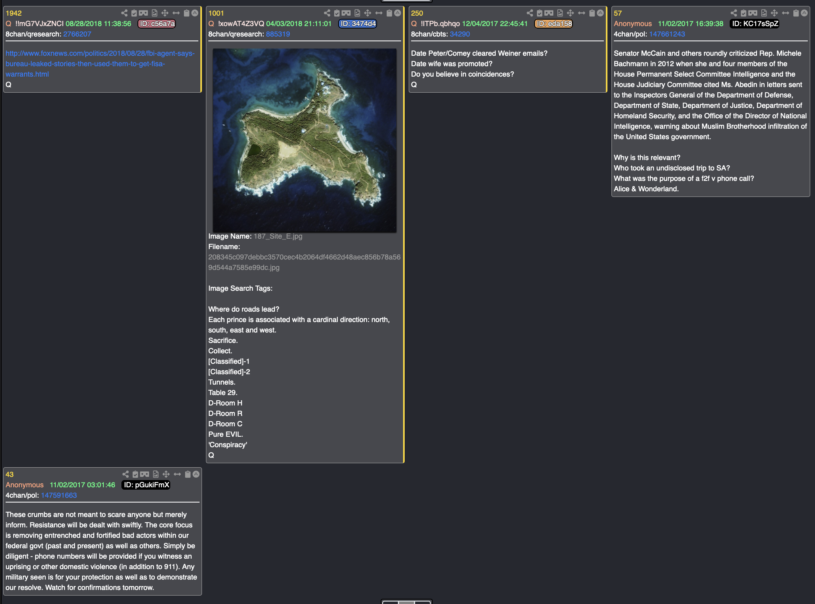Collapse post 57 using the circled chevron
Viewport: 815px width, 604px height.
point(805,13)
